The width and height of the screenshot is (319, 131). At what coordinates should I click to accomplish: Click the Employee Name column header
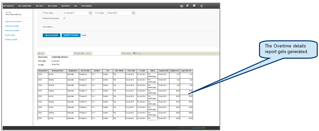(58, 71)
